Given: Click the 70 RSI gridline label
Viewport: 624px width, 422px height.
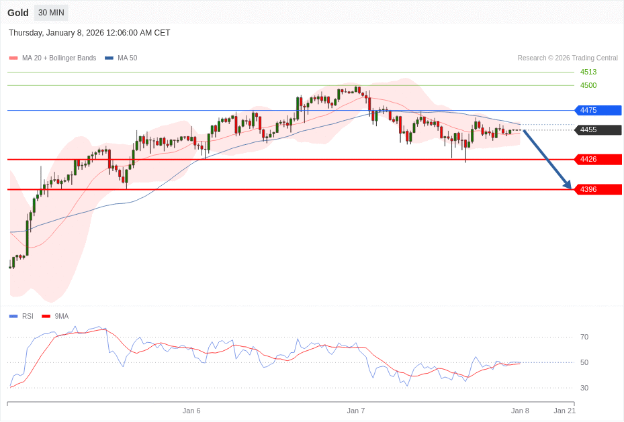Looking at the screenshot, I should 584,337.
